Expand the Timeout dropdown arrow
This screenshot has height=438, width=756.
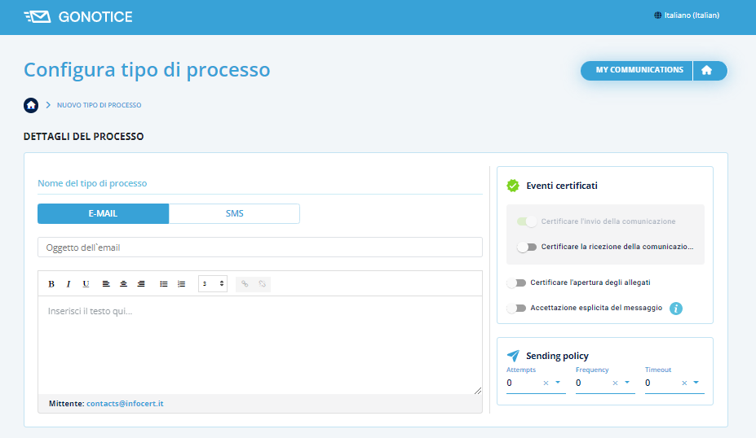click(x=697, y=383)
